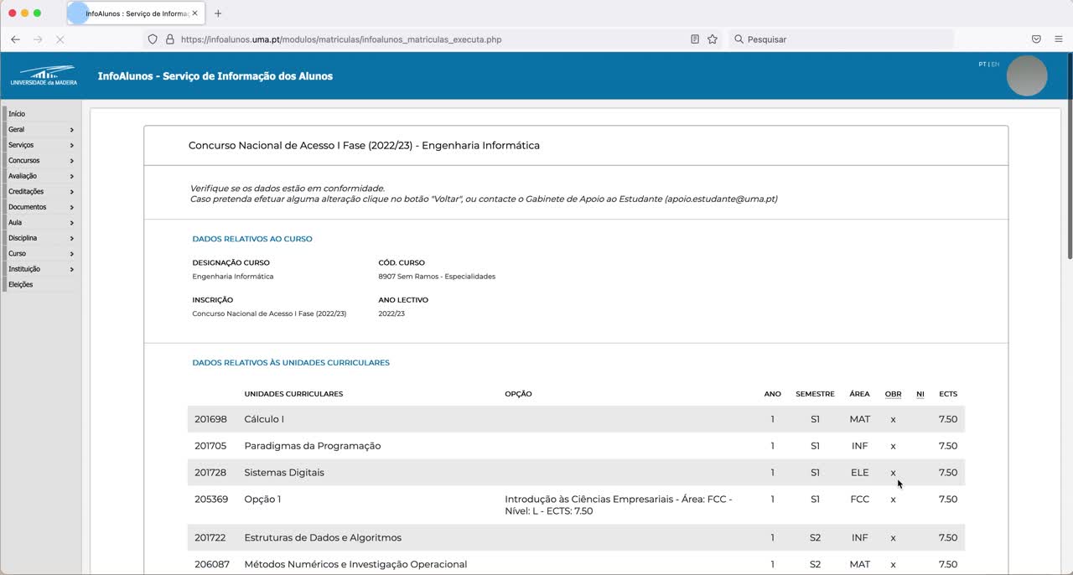The width and height of the screenshot is (1073, 575).
Task: Stop page loading with the X icon
Action: point(60,39)
